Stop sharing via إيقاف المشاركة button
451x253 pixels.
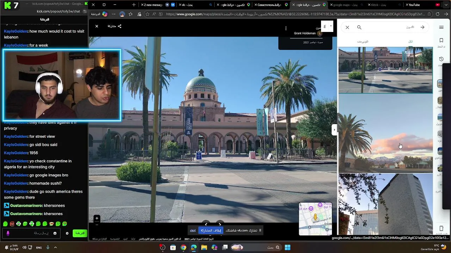pyautogui.click(x=211, y=231)
